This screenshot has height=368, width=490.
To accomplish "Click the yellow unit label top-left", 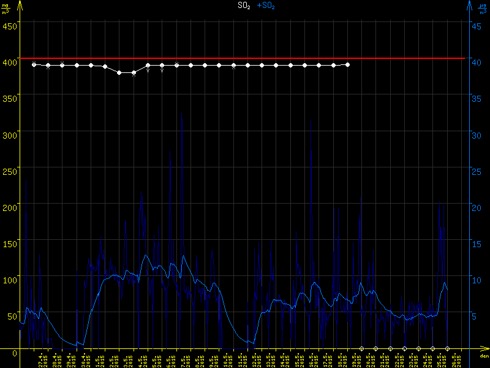I will (6, 9).
